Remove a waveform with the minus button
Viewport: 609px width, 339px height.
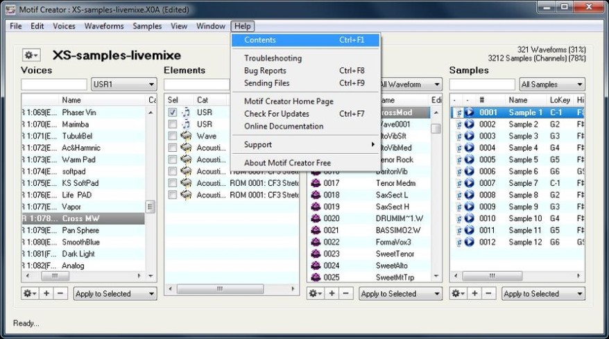[x=345, y=293]
